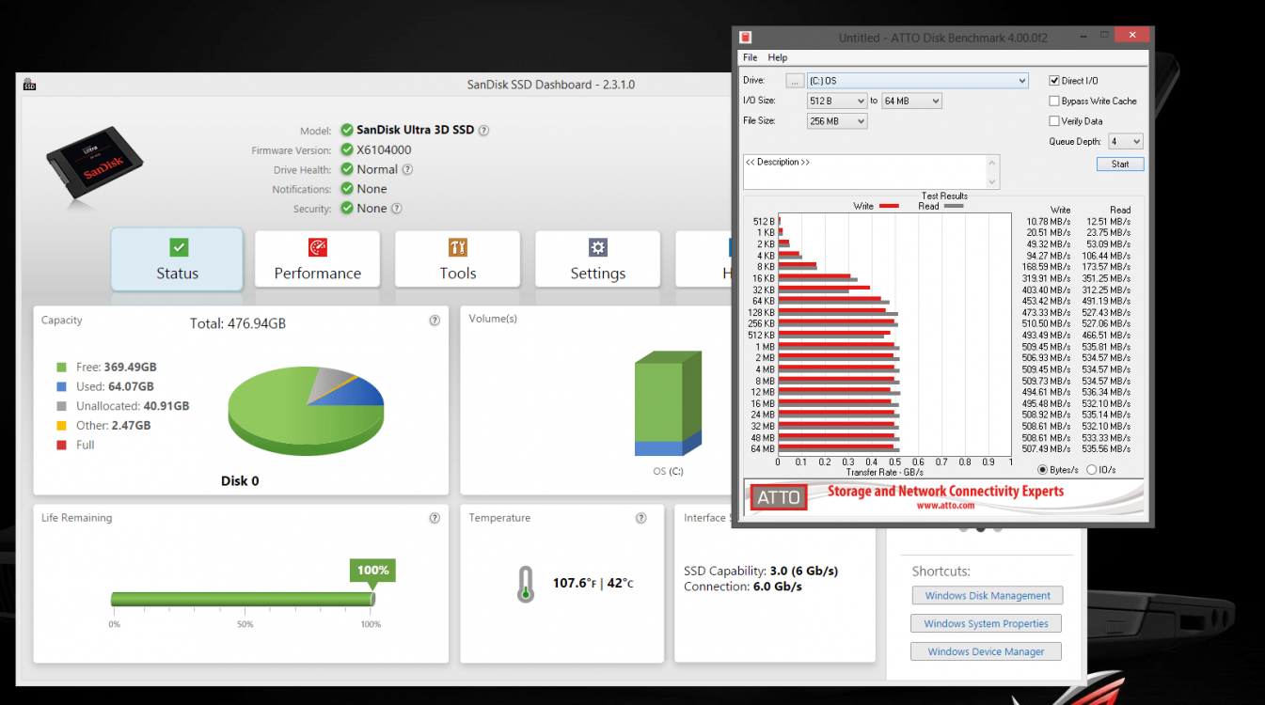Open I/O Size 64 MB dropdown
Screen dimensions: 1265x705
911,101
